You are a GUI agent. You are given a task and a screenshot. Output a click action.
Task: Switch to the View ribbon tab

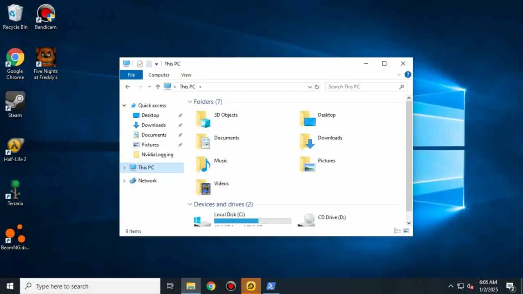186,75
